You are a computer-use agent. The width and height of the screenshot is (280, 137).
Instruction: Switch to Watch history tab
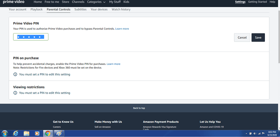121,9
